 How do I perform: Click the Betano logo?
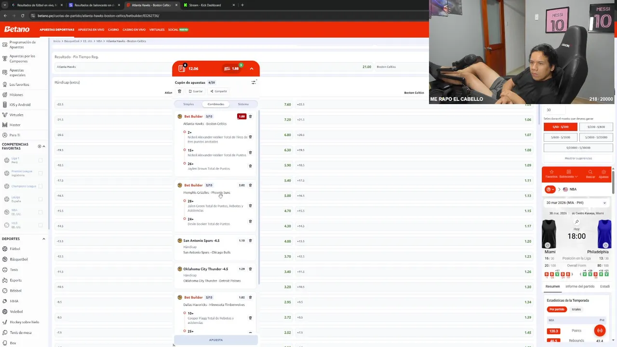(x=17, y=29)
